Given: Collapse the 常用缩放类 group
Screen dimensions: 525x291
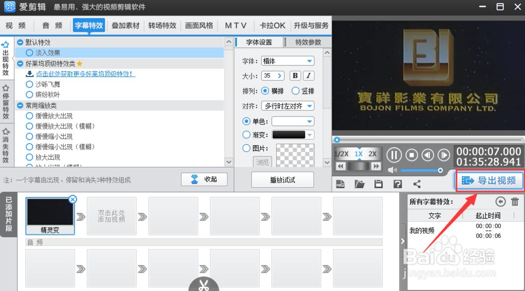Looking at the screenshot, I should (x=20, y=105).
